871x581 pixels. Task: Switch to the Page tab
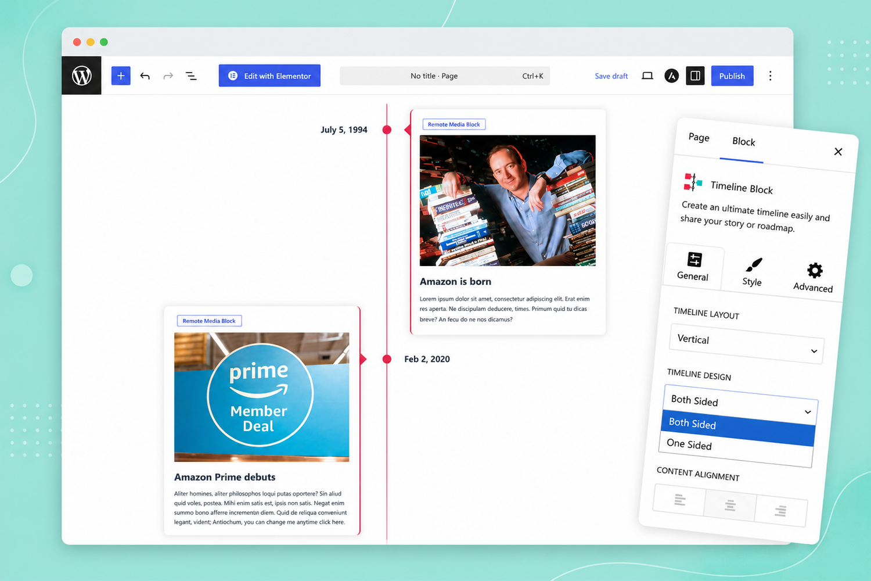point(699,137)
